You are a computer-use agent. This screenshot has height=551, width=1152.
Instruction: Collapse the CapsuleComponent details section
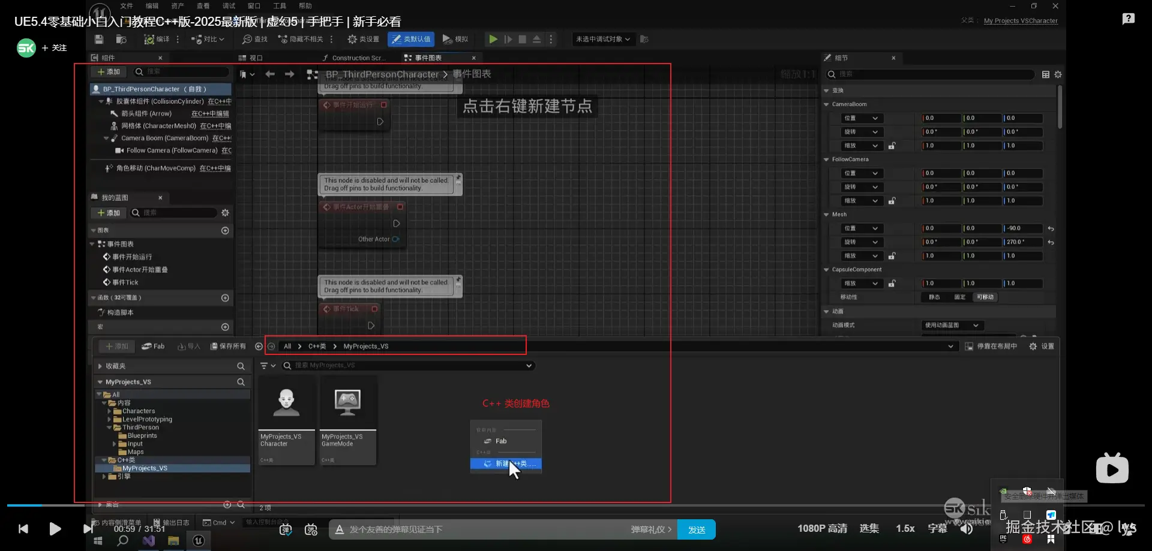[x=826, y=270]
